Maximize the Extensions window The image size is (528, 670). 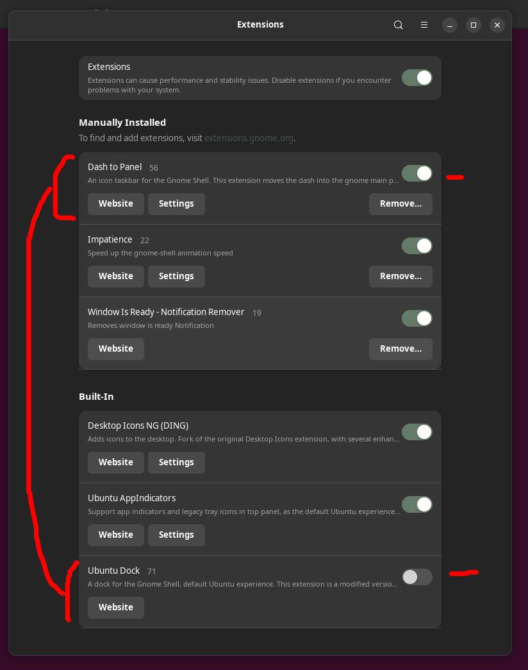474,25
